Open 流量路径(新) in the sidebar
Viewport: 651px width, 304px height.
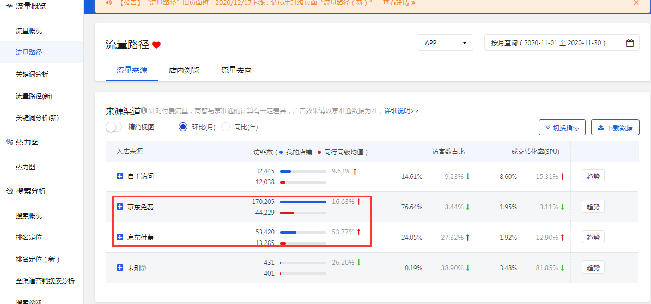tap(34, 96)
